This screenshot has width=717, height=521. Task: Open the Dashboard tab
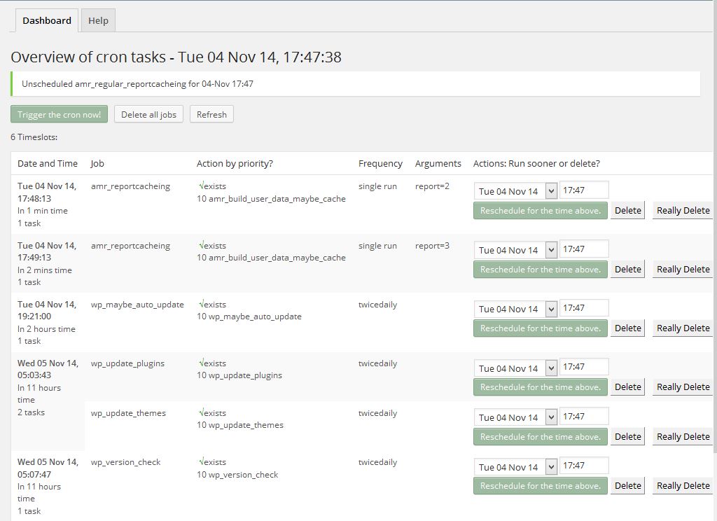click(x=47, y=20)
